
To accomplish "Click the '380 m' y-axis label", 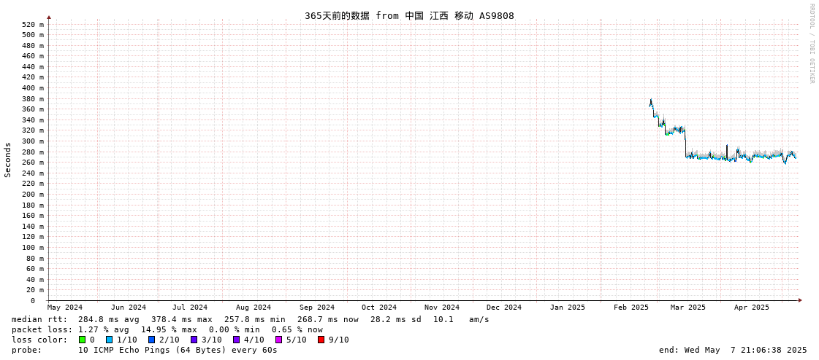I will 34,98.
